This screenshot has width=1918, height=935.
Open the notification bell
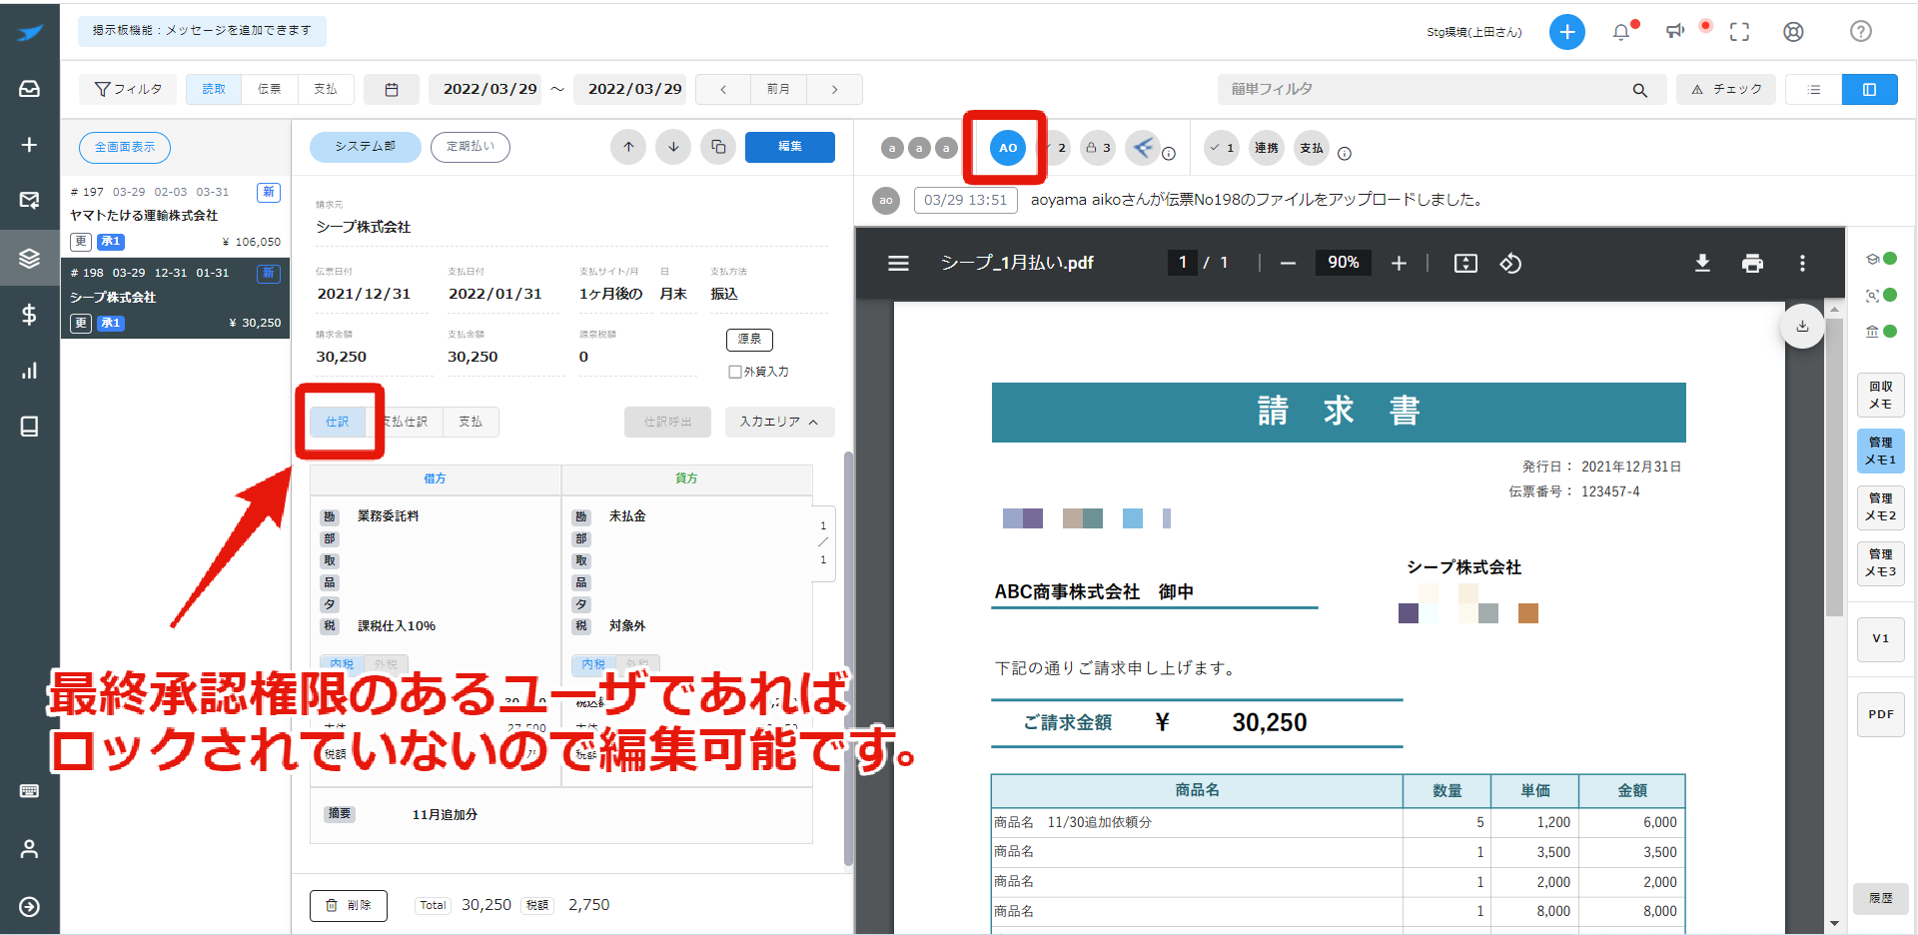1621,32
